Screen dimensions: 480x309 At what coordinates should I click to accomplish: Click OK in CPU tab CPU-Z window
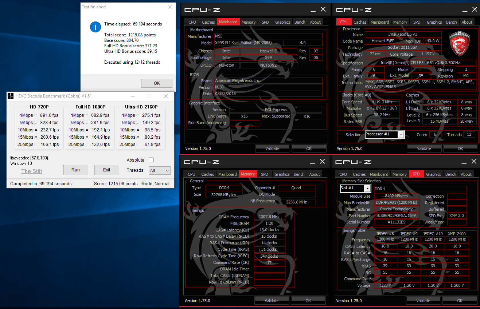point(461,148)
